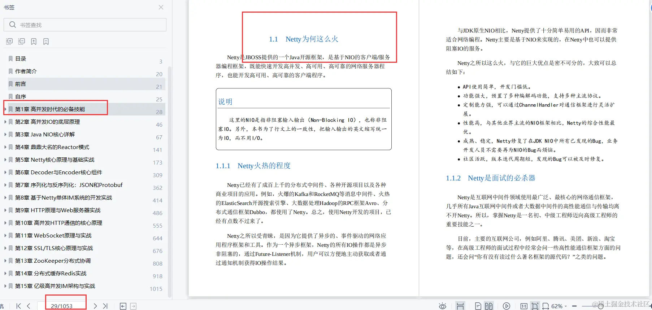Click page number 28 for 第1章
Viewport: 652px width, 310px height.
pos(159,112)
